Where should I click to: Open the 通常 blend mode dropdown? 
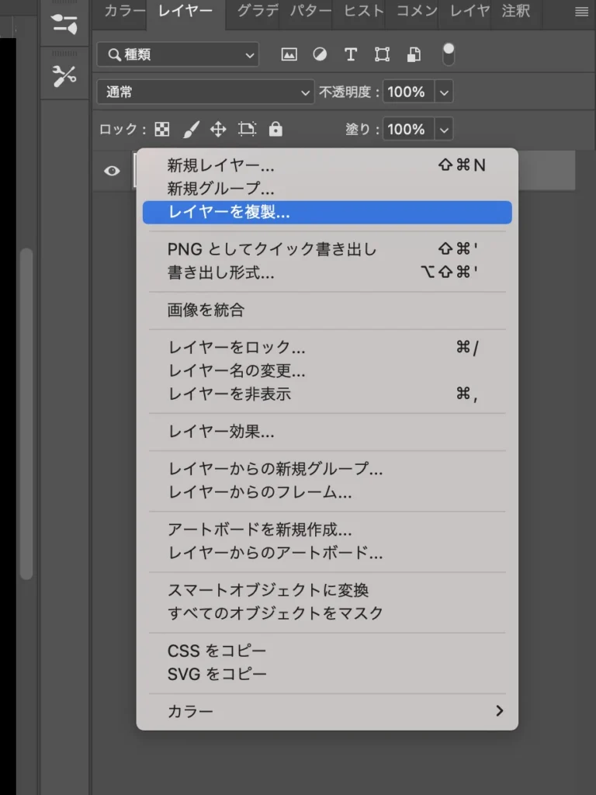(206, 92)
